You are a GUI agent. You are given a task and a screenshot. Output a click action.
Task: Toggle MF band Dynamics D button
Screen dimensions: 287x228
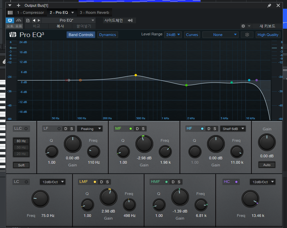(x=137, y=129)
